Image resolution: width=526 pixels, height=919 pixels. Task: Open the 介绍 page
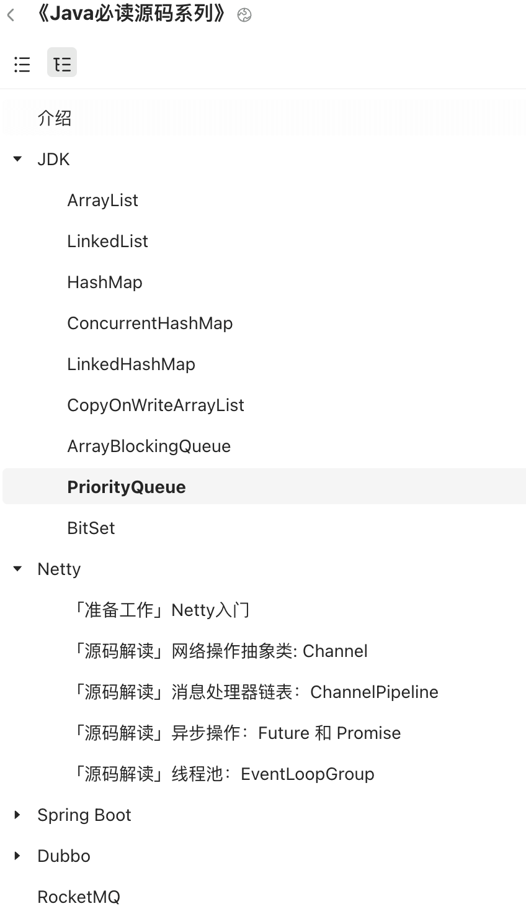pos(55,118)
